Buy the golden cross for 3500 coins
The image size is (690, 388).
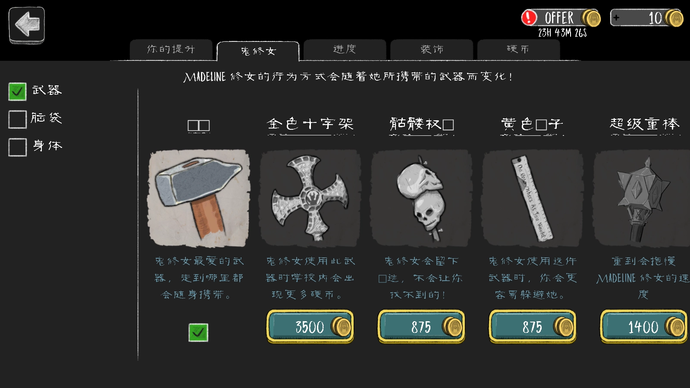click(310, 326)
